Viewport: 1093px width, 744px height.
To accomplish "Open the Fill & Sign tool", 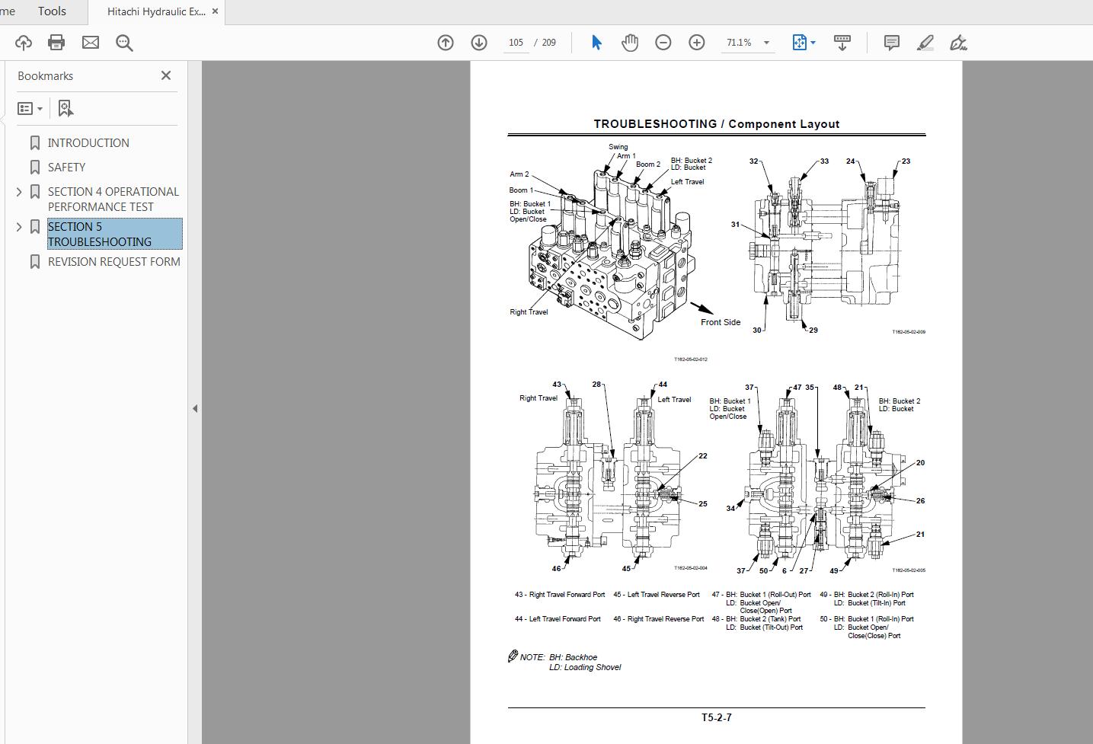I will click(x=958, y=42).
